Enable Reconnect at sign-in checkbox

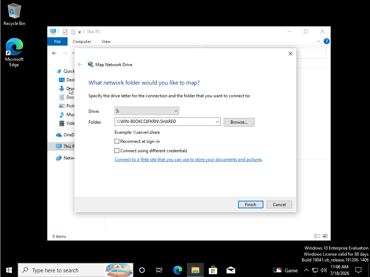(117, 141)
